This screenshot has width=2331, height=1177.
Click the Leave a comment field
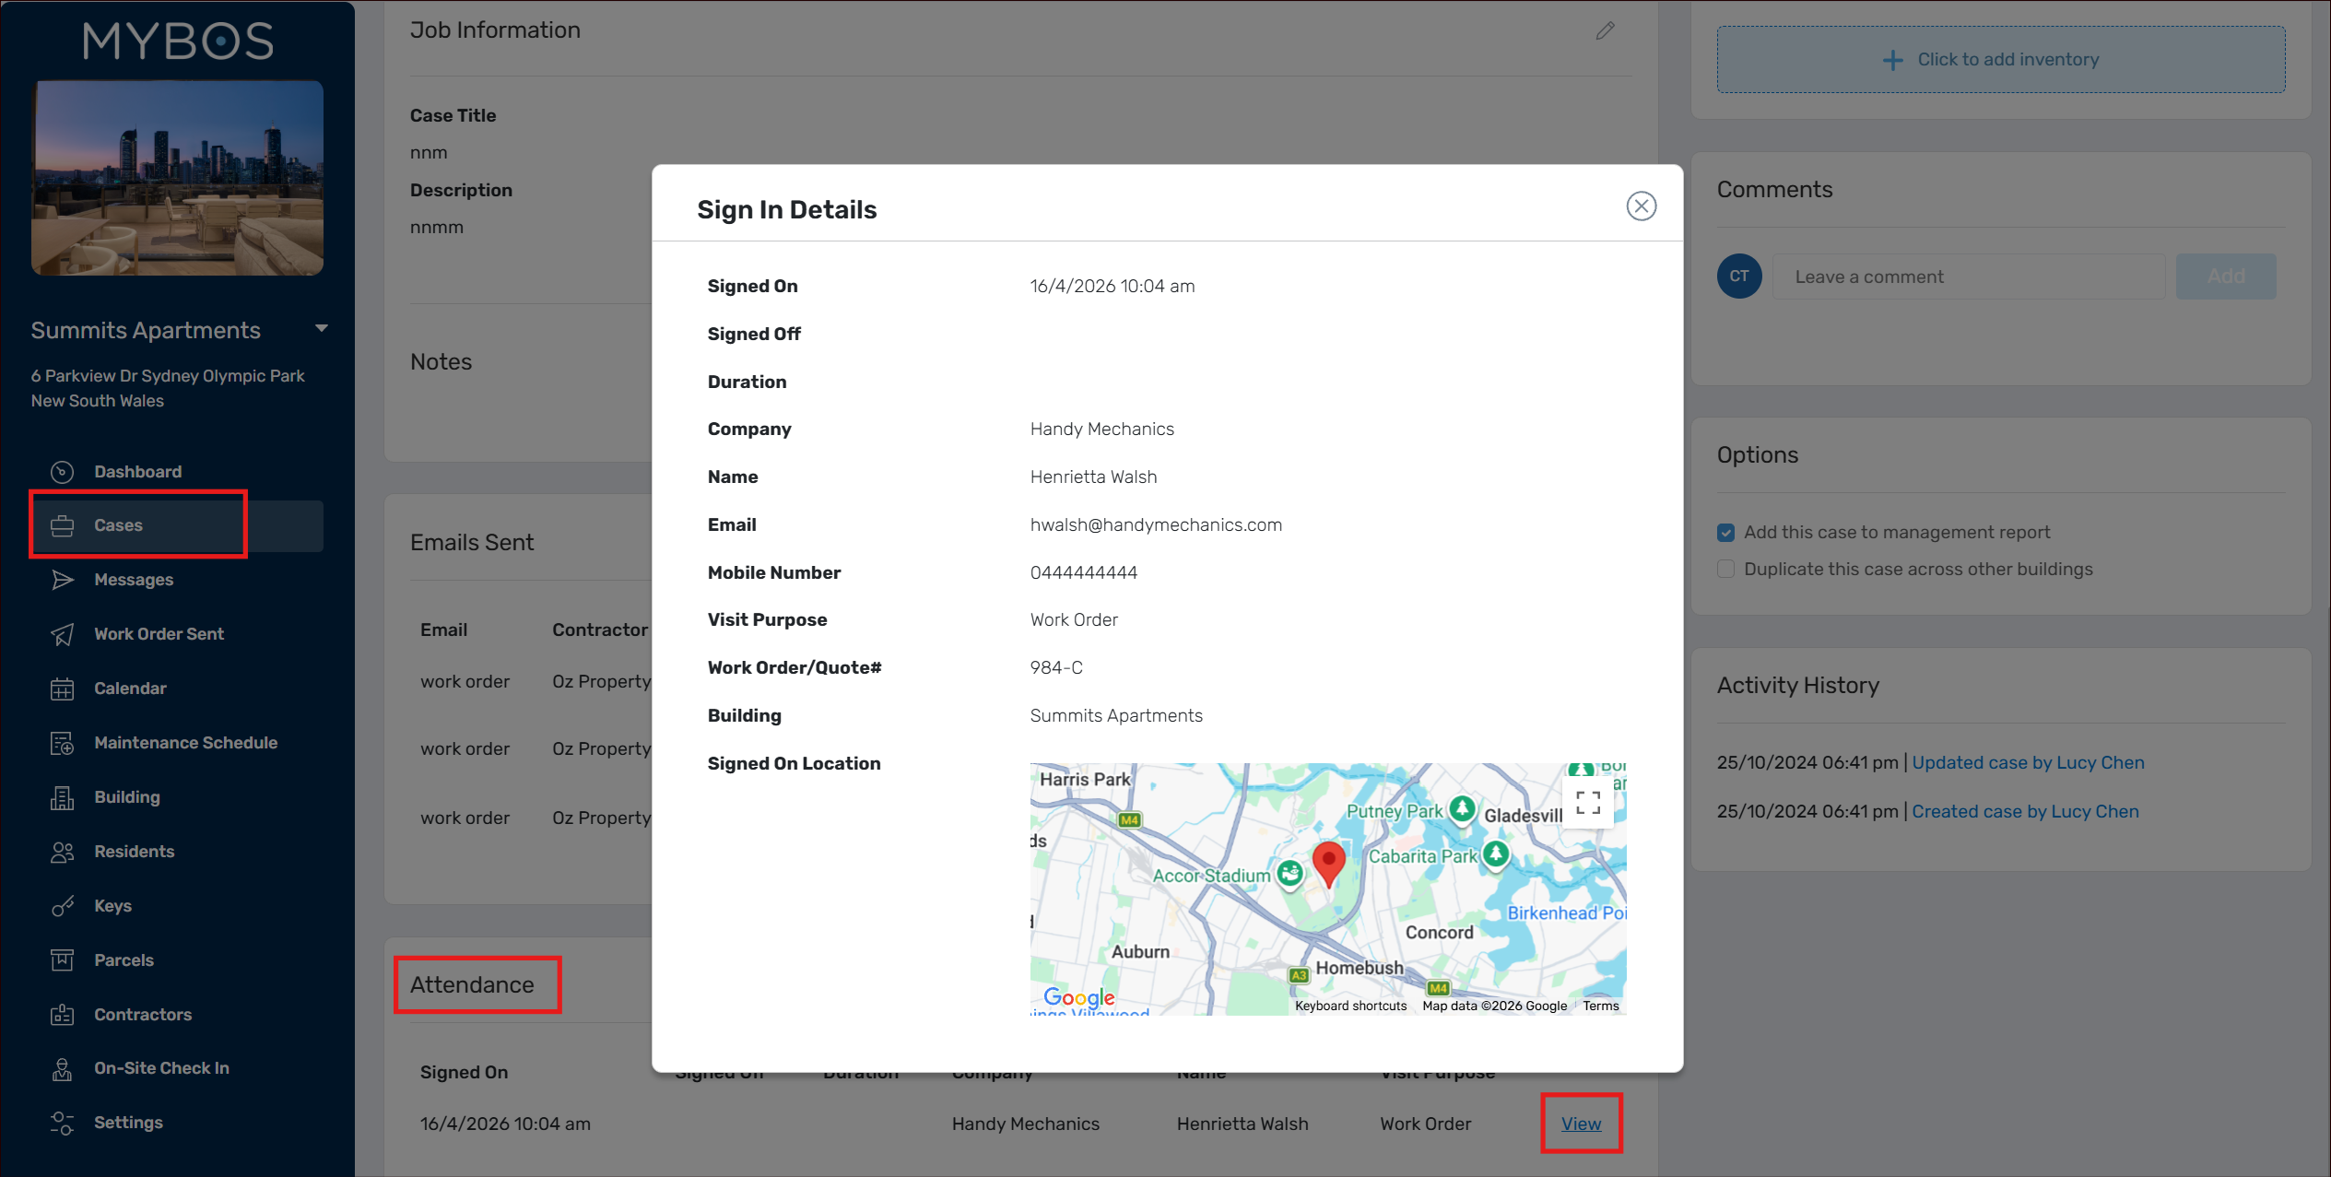[x=1968, y=277]
